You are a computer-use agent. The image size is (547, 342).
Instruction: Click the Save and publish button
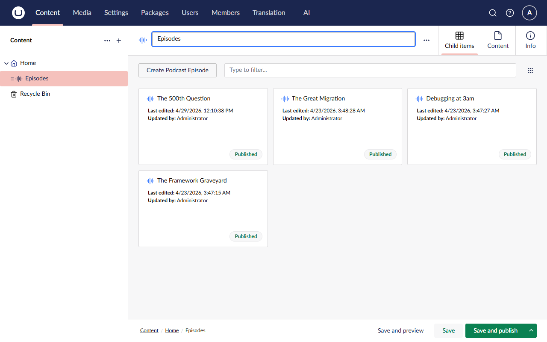[x=496, y=330]
